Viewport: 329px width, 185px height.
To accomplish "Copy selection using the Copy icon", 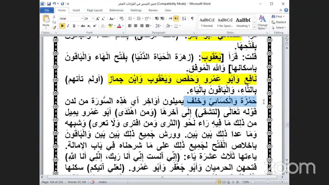I will 54,22.
